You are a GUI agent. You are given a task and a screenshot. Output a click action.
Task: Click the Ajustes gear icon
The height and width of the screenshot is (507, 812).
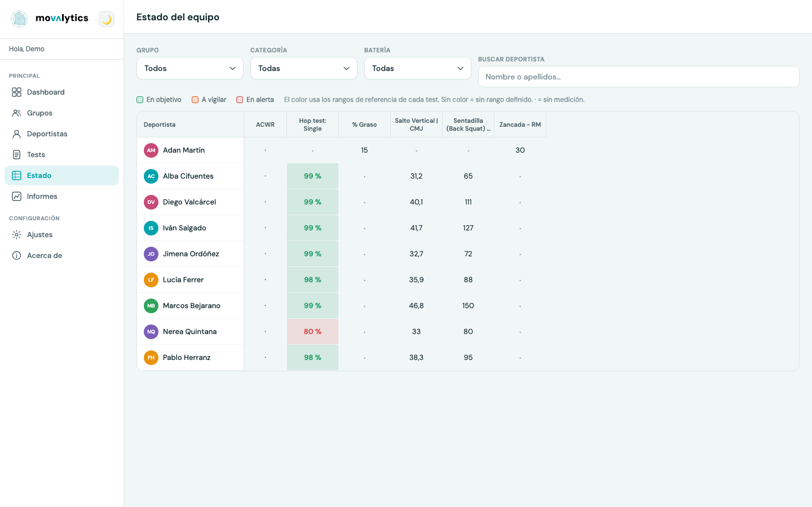point(17,235)
